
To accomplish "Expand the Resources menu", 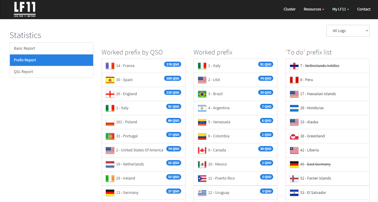I will (x=314, y=9).
